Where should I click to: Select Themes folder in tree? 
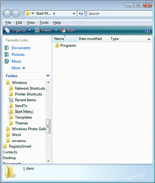tap(21, 123)
